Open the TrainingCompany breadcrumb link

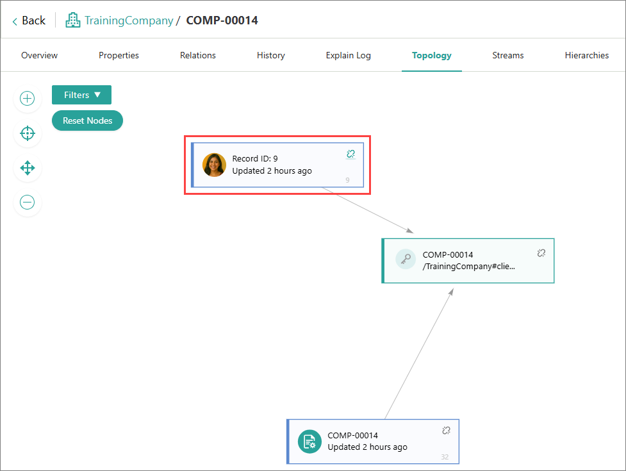point(129,21)
